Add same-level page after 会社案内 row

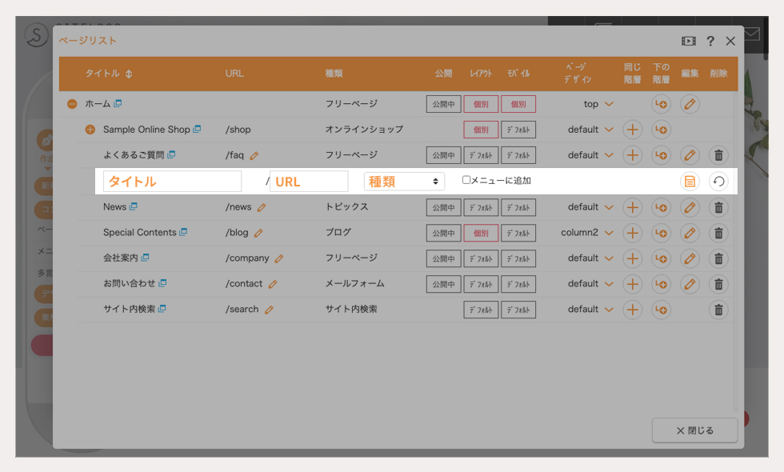[633, 258]
